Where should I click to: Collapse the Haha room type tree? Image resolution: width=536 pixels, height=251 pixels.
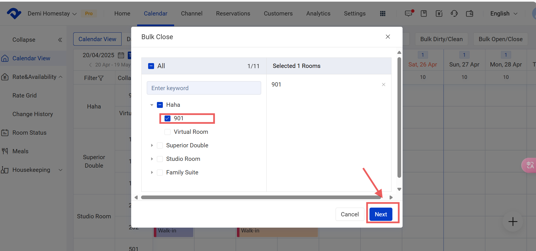tap(152, 105)
